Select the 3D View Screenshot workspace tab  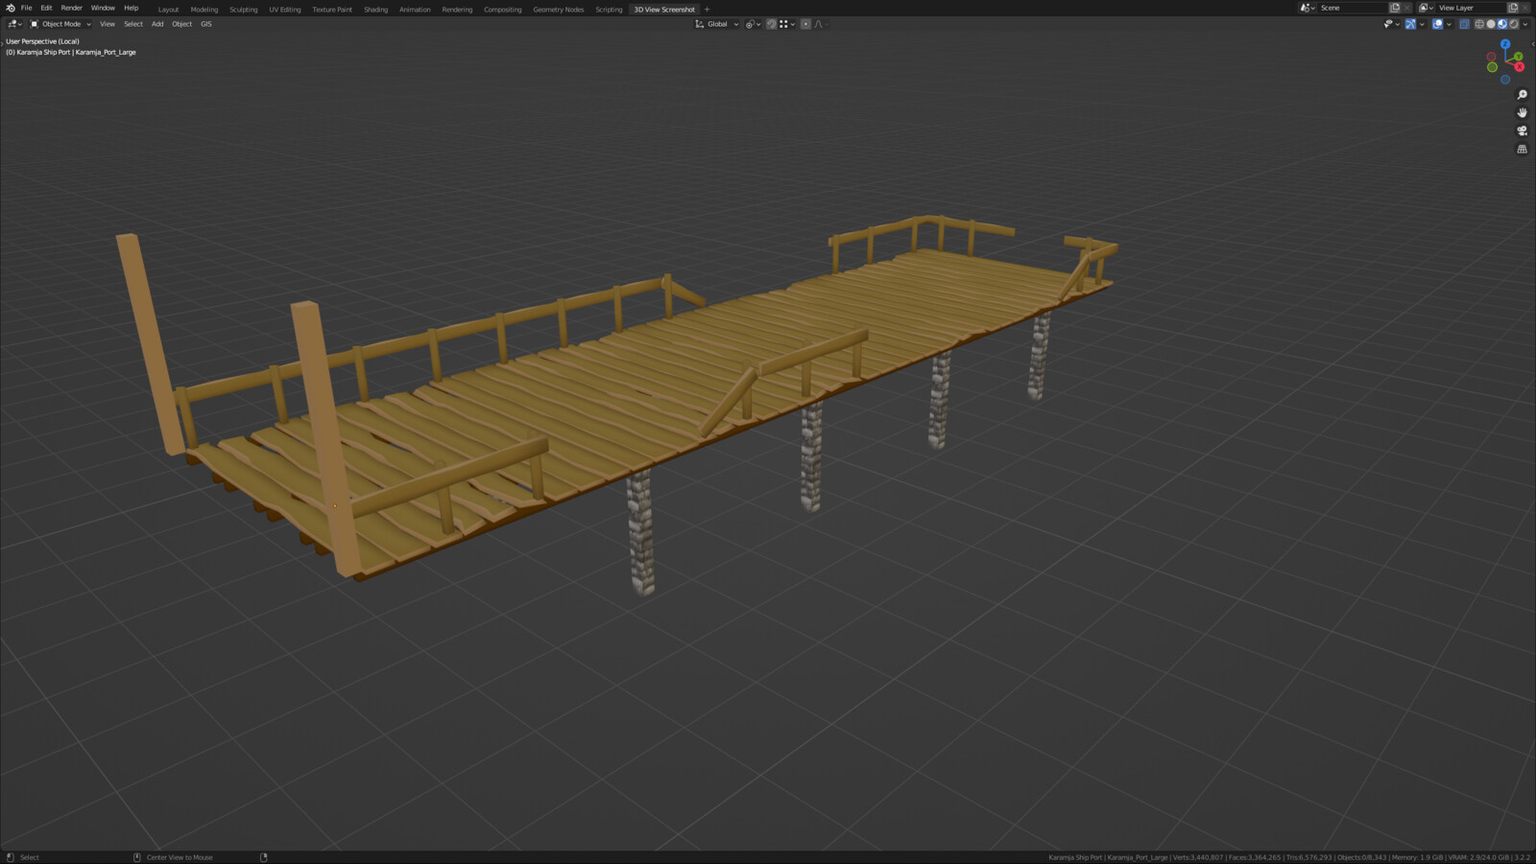(664, 10)
